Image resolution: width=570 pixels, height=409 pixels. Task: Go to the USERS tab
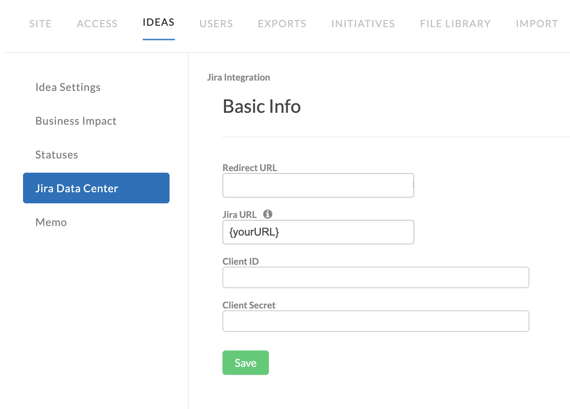click(216, 24)
